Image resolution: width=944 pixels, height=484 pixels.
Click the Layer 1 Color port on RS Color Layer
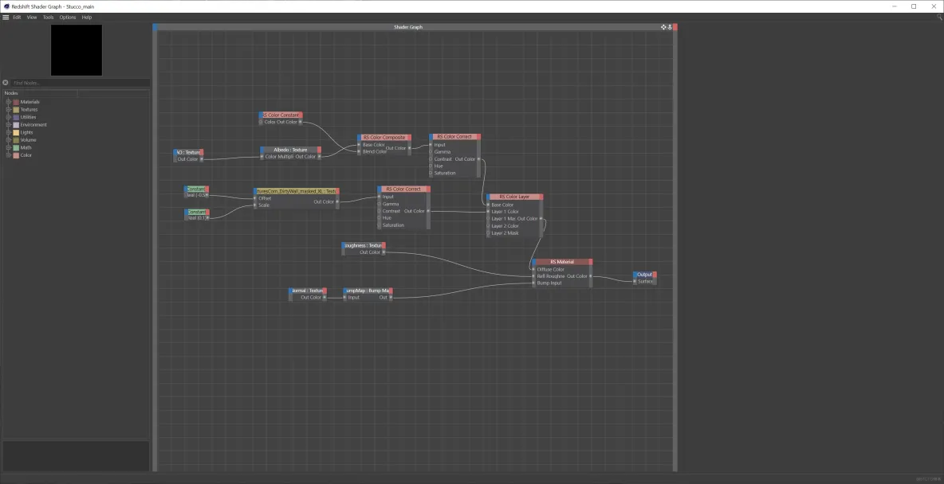[x=488, y=212]
